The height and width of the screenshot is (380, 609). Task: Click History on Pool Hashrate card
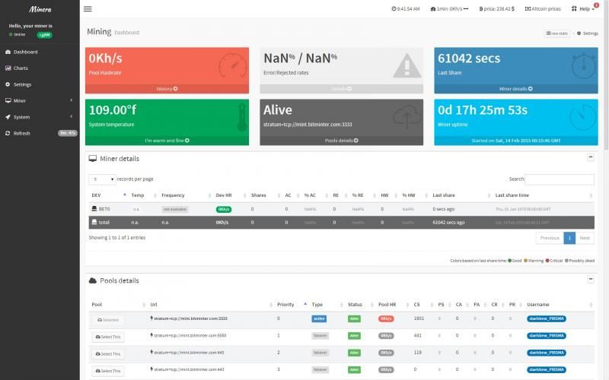167,89
